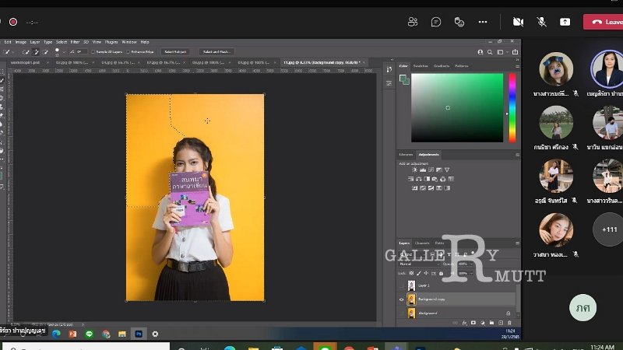Toggle Lock transparent pixels
623x350 pixels.
coord(412,274)
